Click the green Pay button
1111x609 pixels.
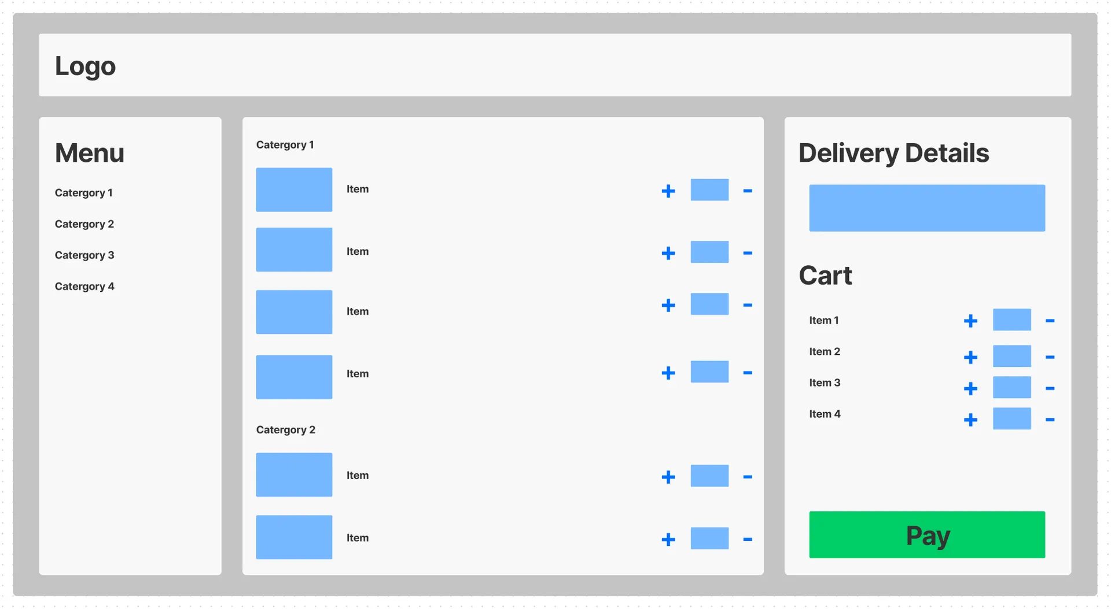coord(927,535)
